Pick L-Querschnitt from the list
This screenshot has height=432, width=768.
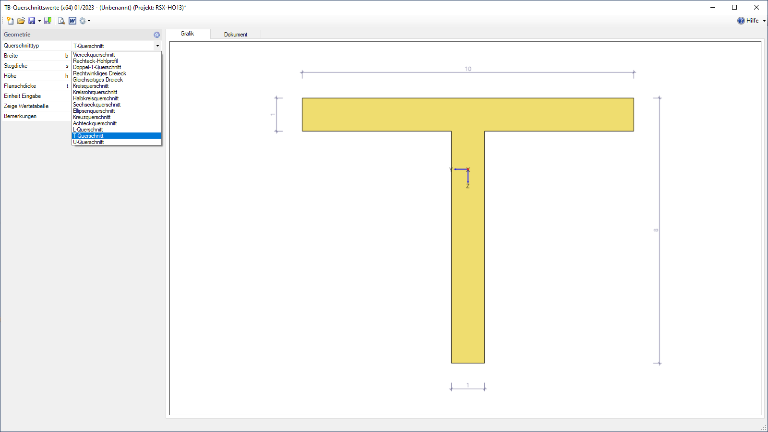pyautogui.click(x=116, y=130)
